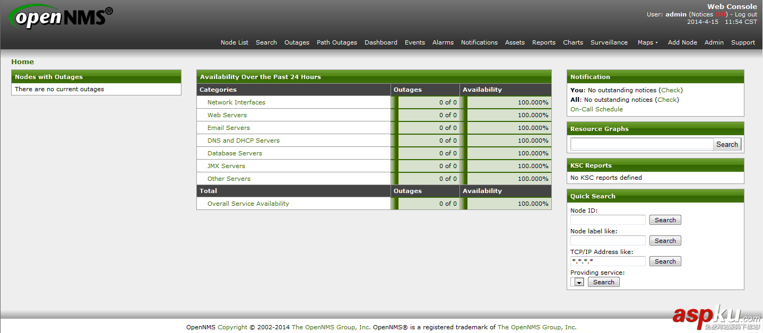Open the Providing service dropdown
This screenshot has width=763, height=333.
577,282
